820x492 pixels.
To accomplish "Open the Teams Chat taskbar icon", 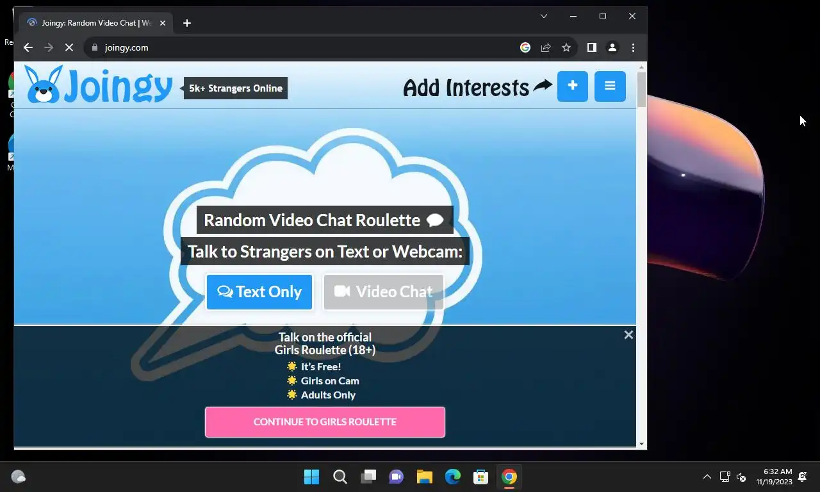I will tap(397, 477).
